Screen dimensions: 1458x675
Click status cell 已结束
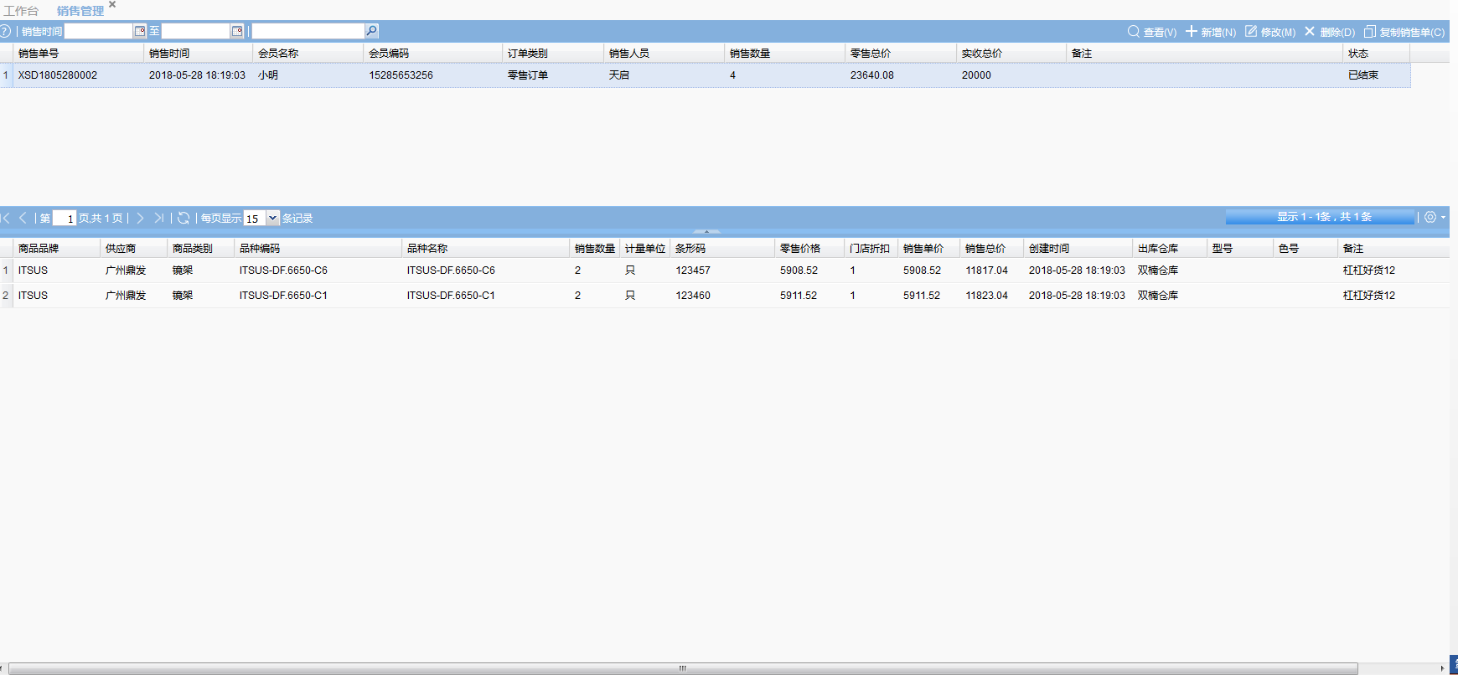pyautogui.click(x=1363, y=75)
